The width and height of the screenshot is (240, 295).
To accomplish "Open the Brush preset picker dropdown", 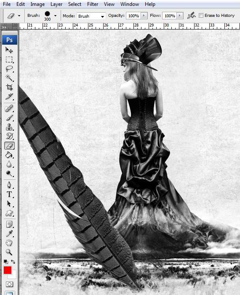I will pos(55,16).
